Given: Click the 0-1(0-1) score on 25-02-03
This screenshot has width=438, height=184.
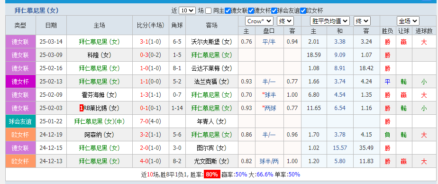Looking at the screenshot, I should click(151, 108).
